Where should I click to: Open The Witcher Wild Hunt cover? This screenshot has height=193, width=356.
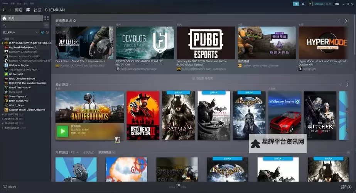tap(320, 115)
